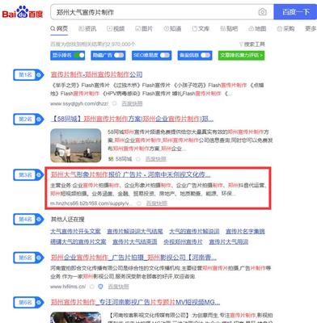Click related search 磅礴大气的宣传片文案

78,241
